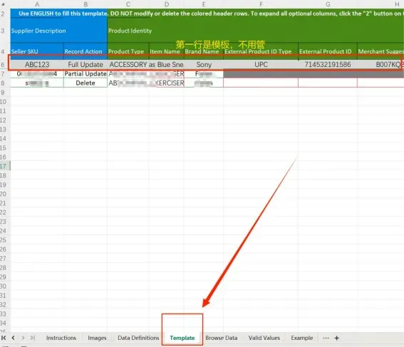Show more sheets via ellipsis
404x347 pixels.
tap(326, 338)
